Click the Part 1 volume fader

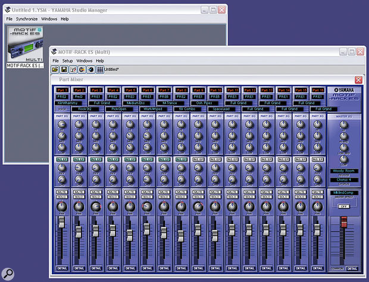[62, 222]
